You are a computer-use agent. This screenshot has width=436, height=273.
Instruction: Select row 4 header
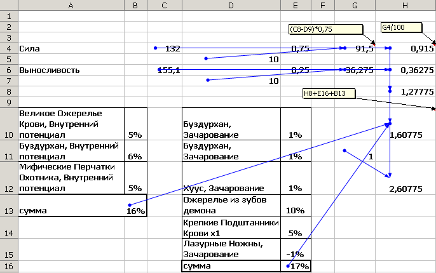coord(9,48)
